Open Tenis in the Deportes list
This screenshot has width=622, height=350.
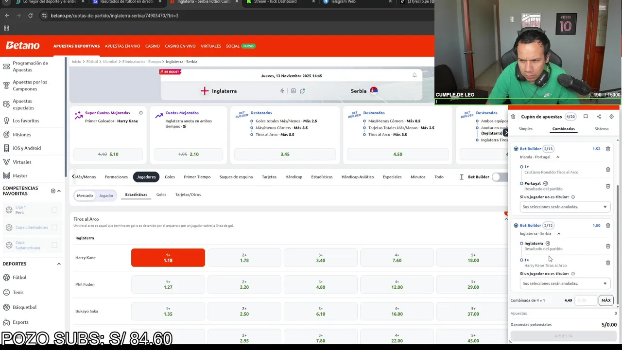pyautogui.click(x=18, y=292)
